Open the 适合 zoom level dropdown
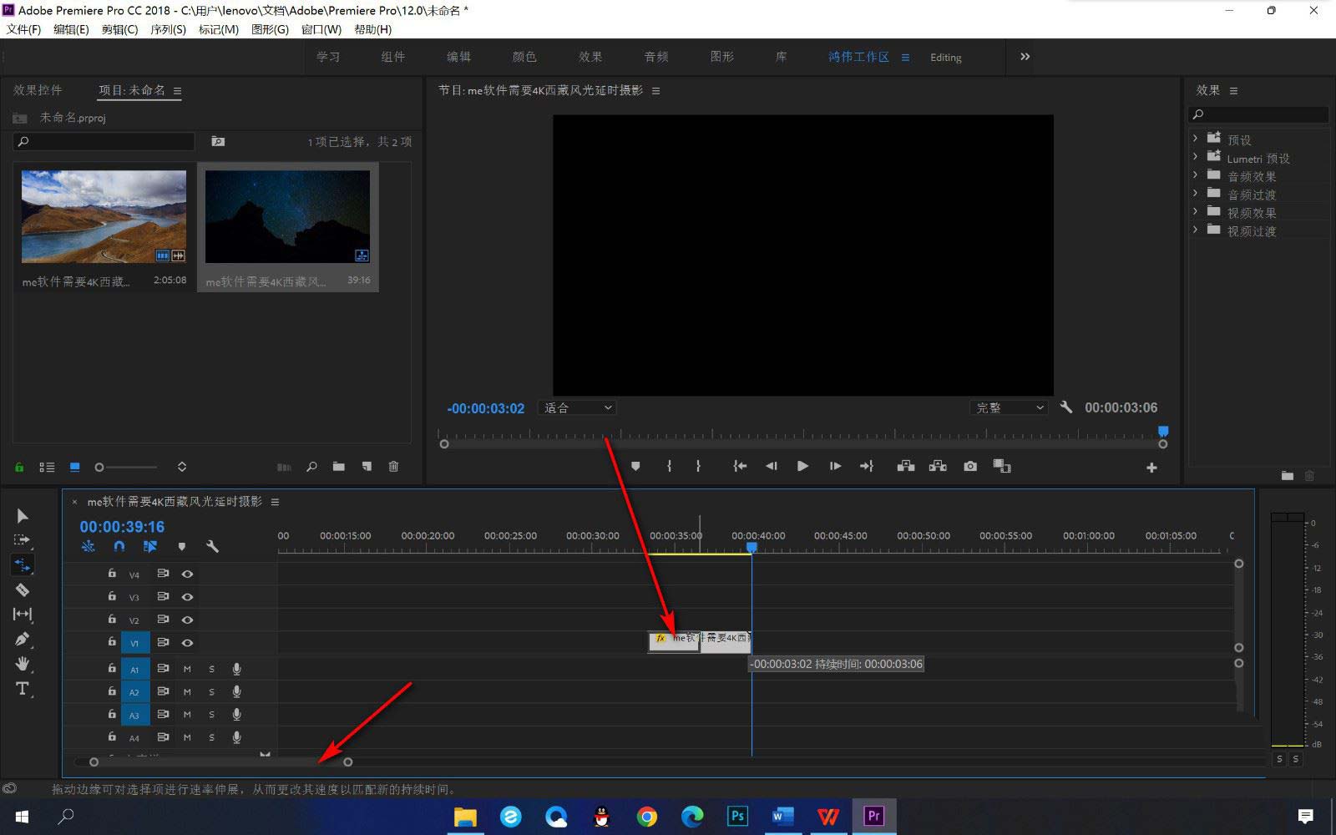 click(578, 407)
